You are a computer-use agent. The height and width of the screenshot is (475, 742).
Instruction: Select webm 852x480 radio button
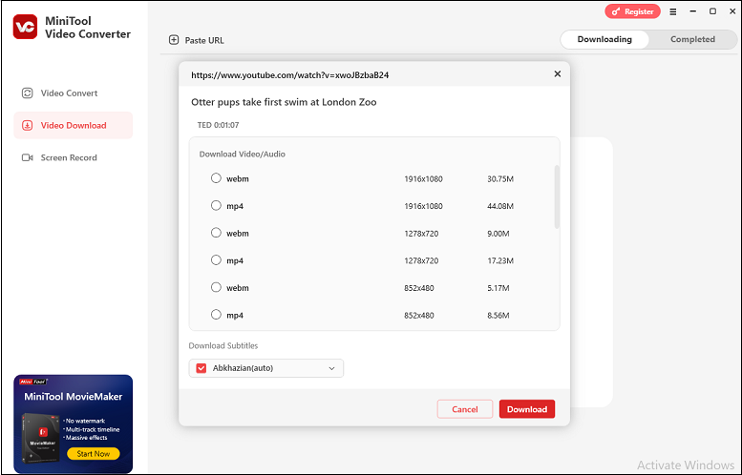pyautogui.click(x=216, y=287)
